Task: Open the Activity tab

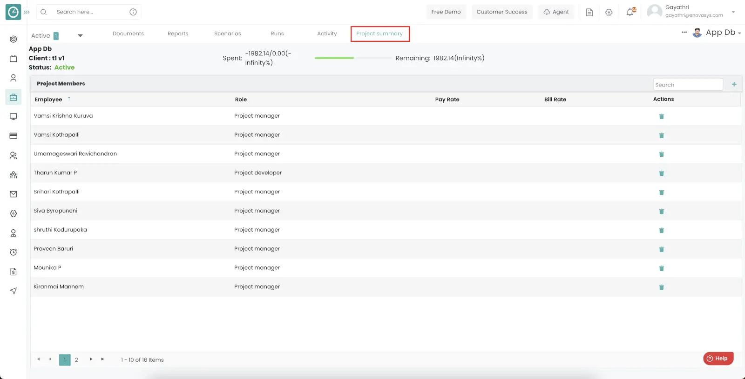Action: (x=327, y=33)
